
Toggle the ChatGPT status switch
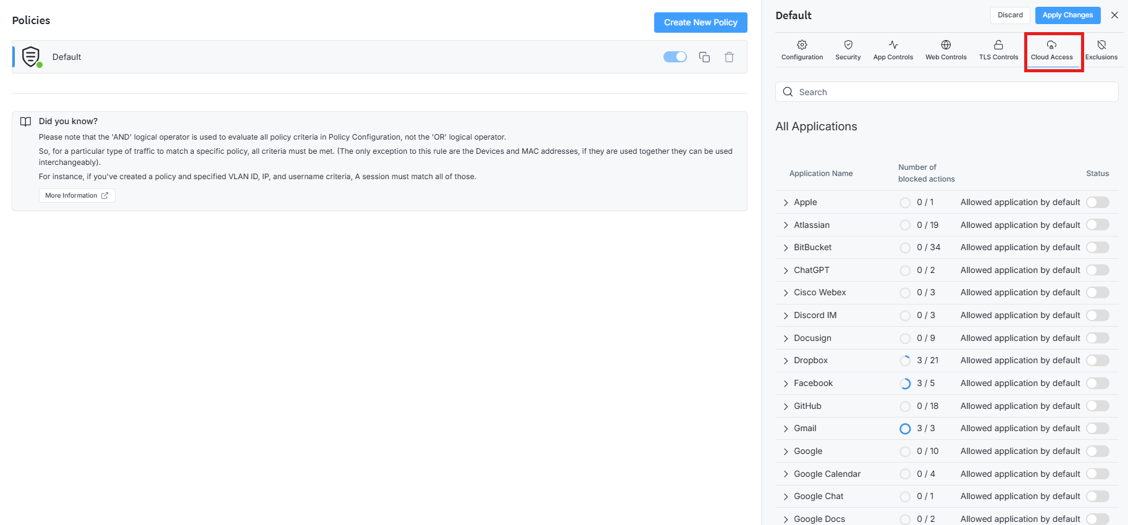[x=1098, y=270]
